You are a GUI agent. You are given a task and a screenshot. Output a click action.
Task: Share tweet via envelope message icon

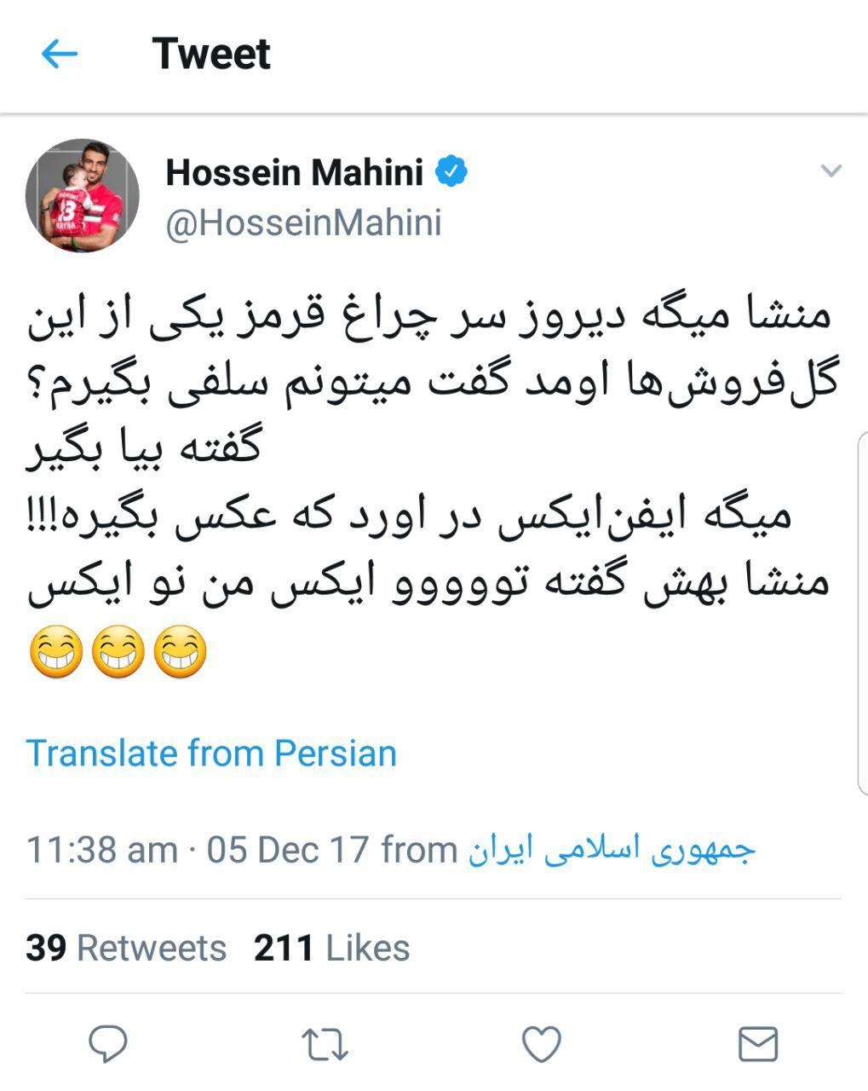pyautogui.click(x=757, y=1044)
